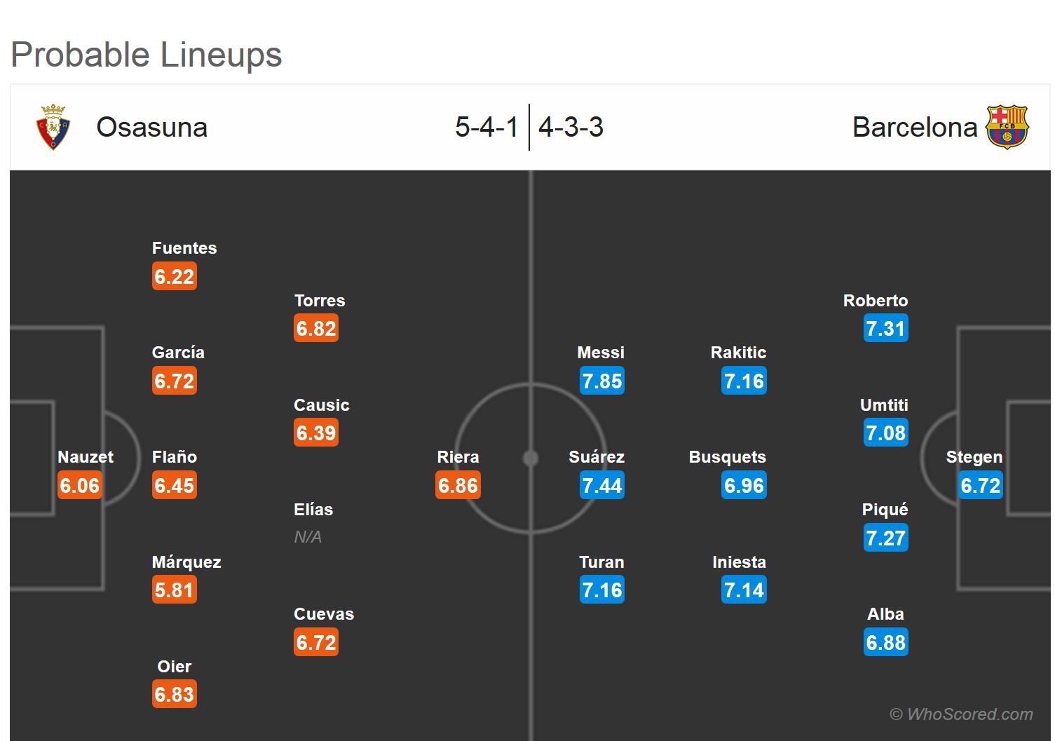Click the Barcelona club crest
The width and height of the screenshot is (1055, 741).
pos(1007,127)
